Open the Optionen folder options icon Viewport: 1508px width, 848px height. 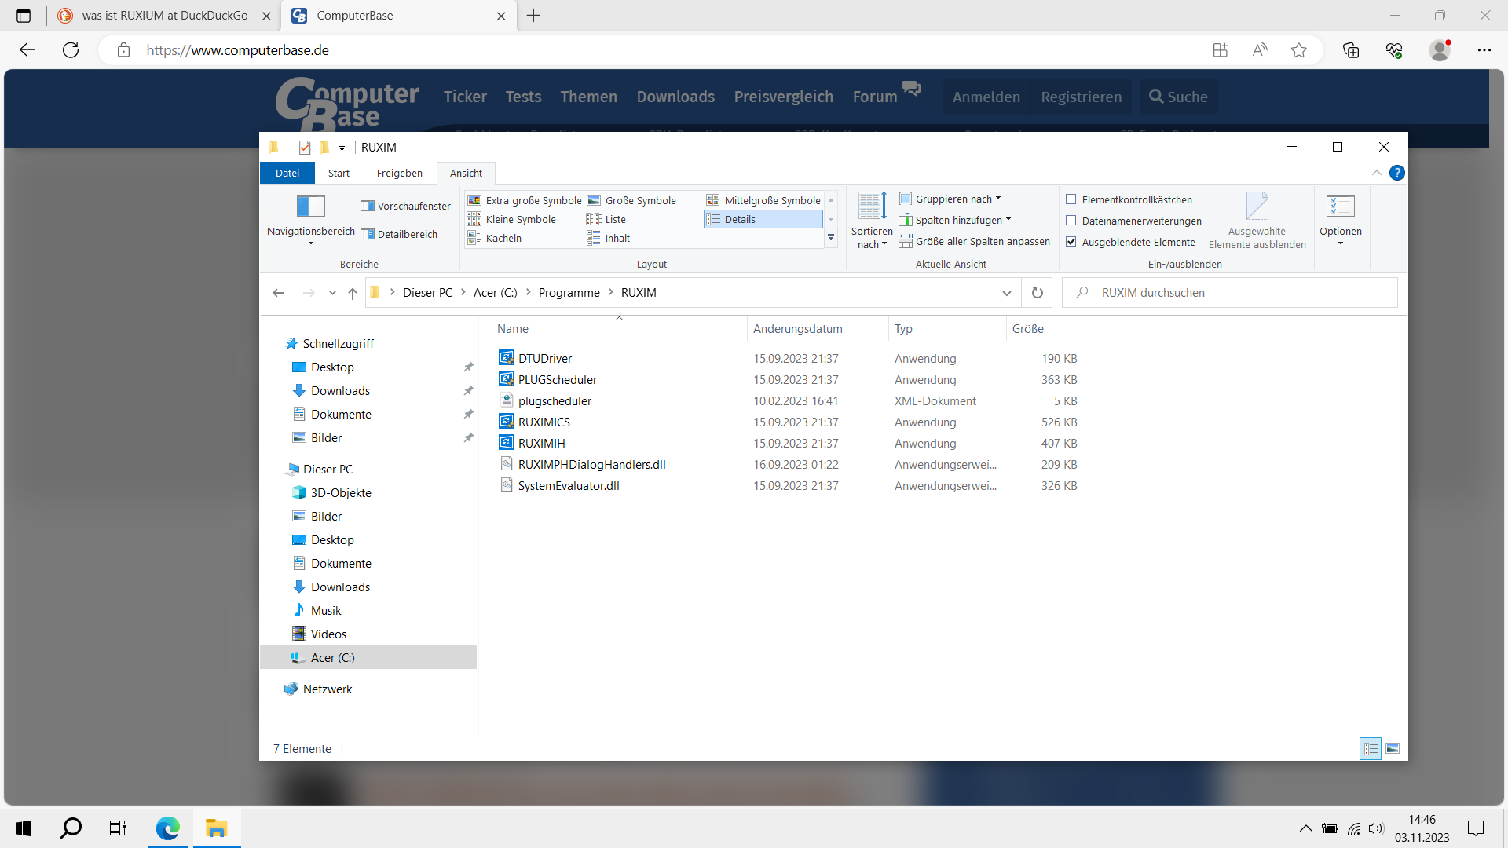pyautogui.click(x=1340, y=207)
